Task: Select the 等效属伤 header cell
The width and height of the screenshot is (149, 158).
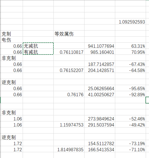Action: point(69,34)
